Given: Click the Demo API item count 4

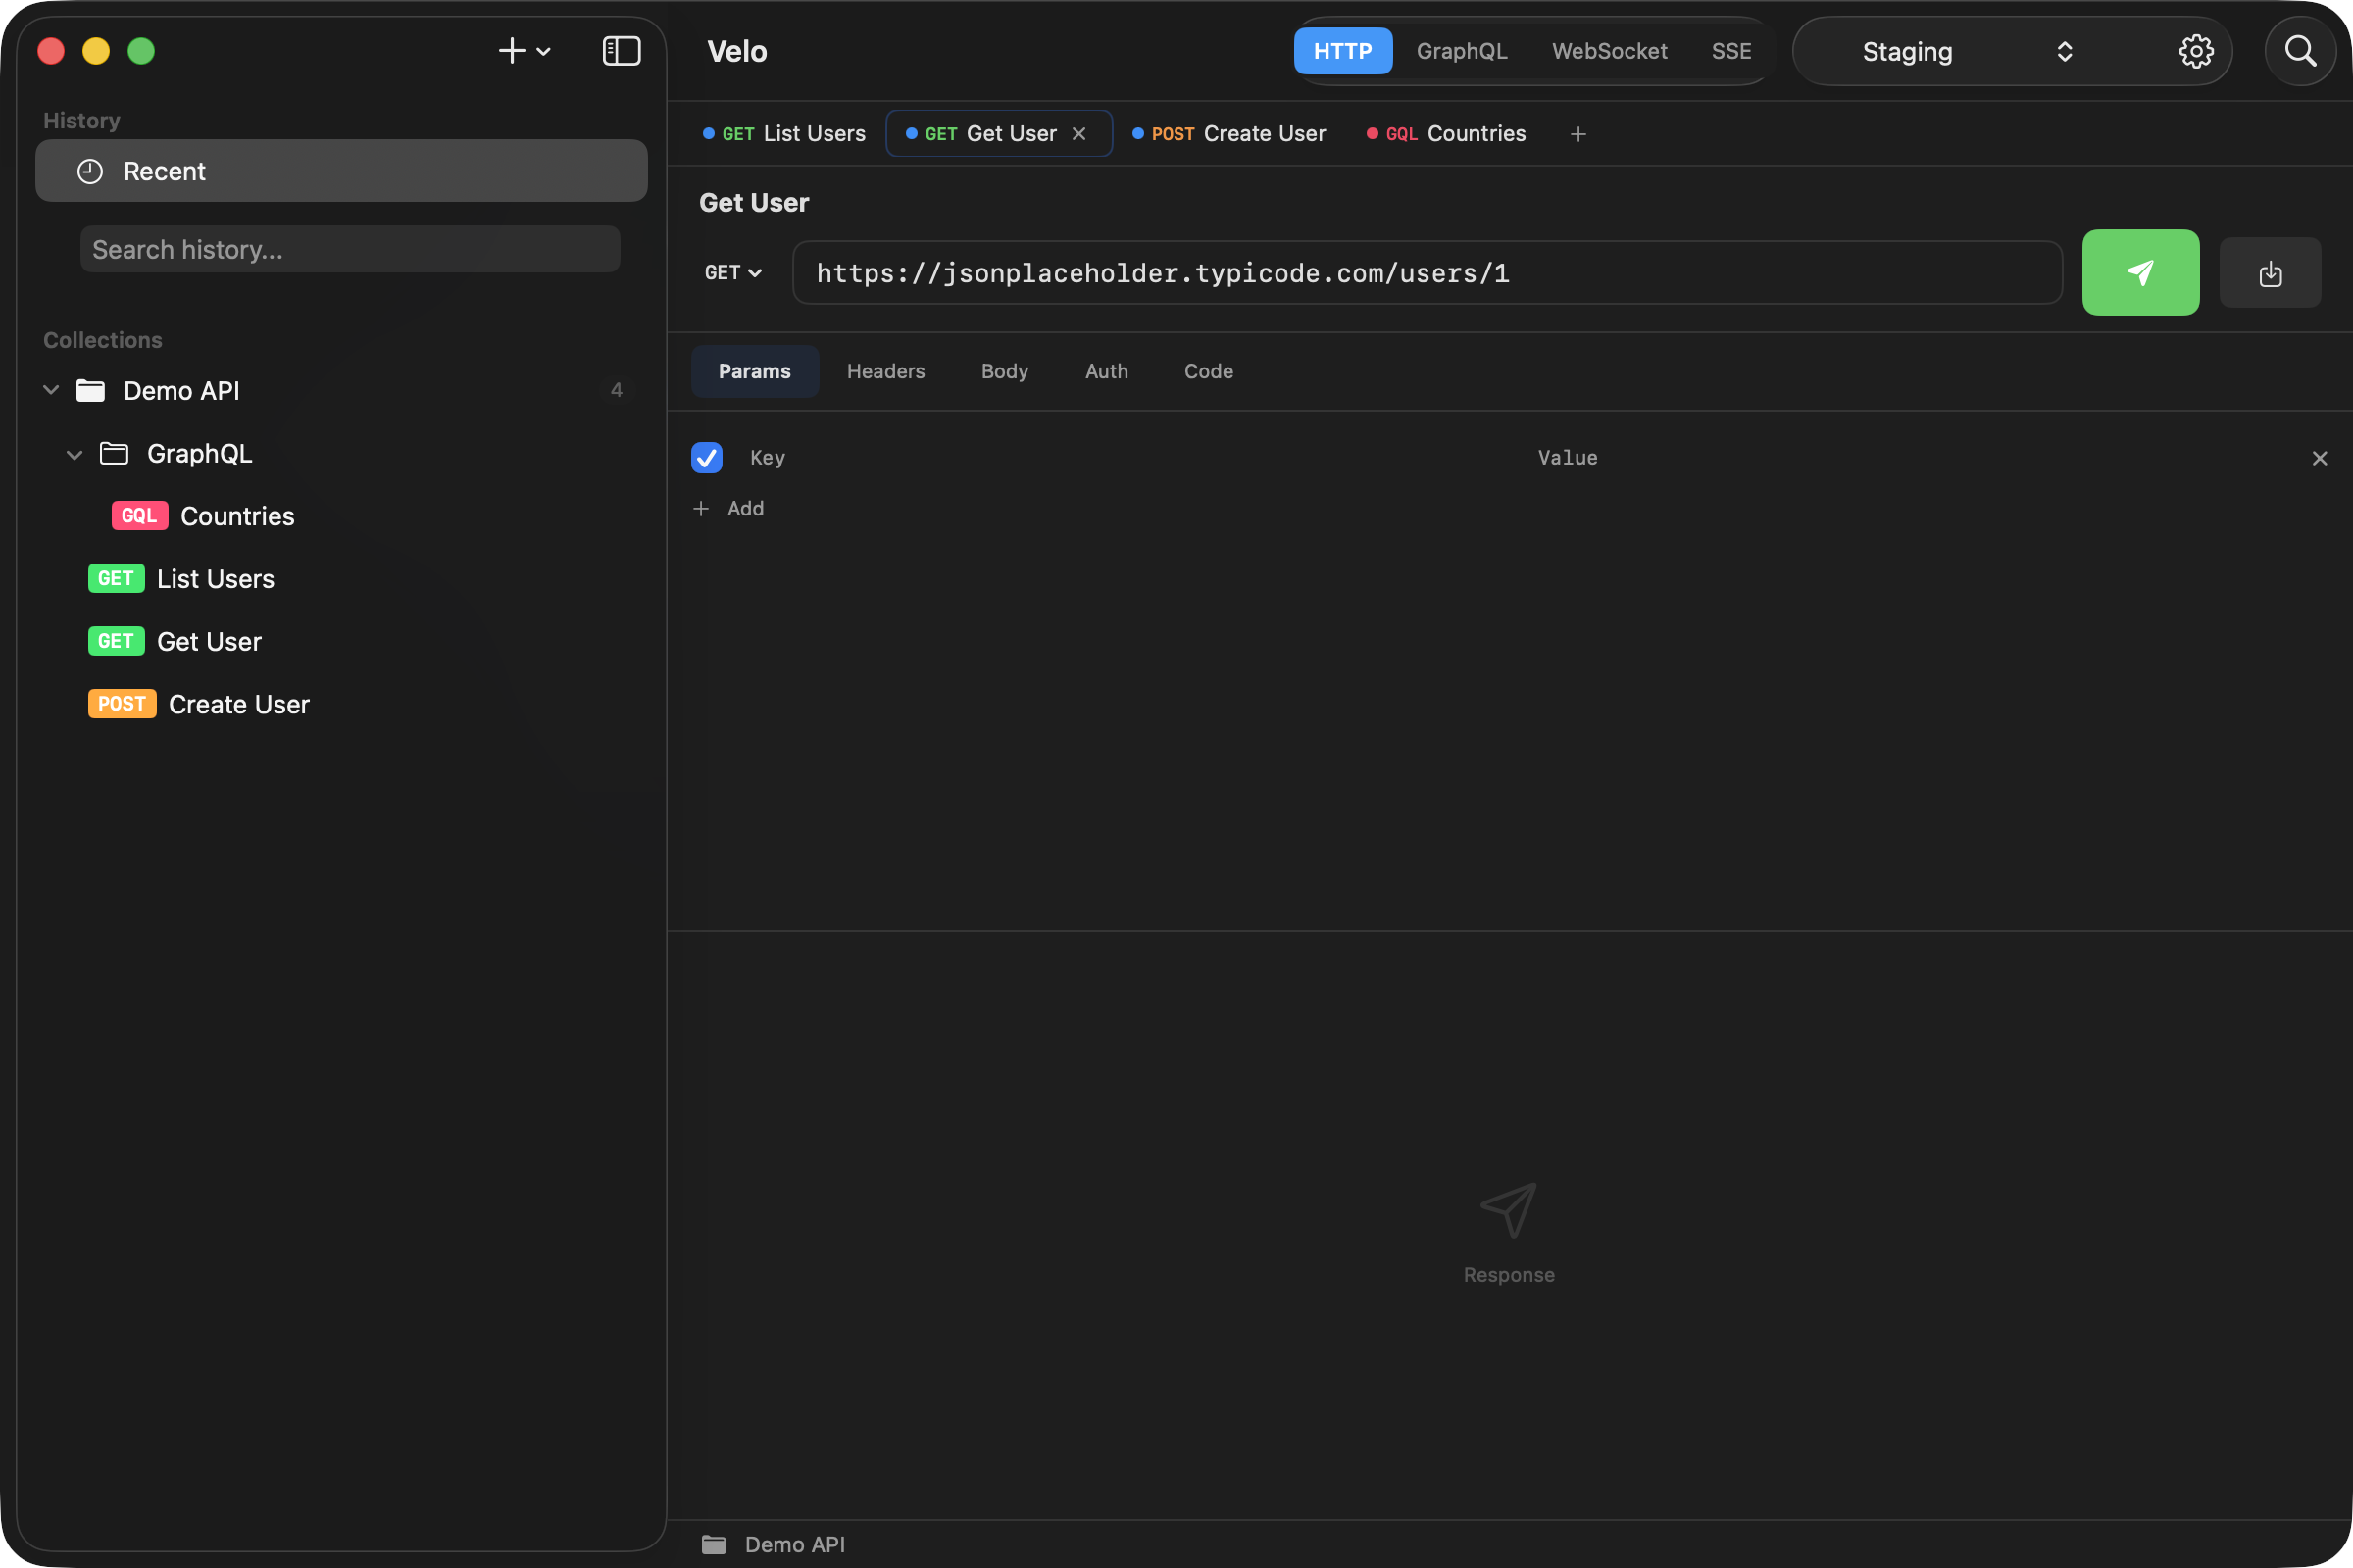Looking at the screenshot, I should click(617, 390).
